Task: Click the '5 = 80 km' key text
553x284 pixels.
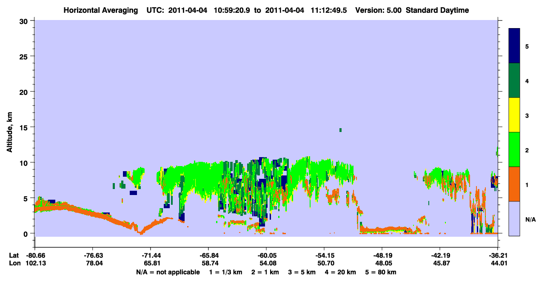Action: coord(381,272)
